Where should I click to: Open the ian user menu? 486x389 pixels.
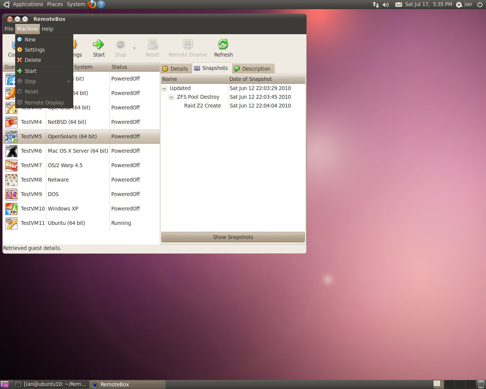coord(464,4)
